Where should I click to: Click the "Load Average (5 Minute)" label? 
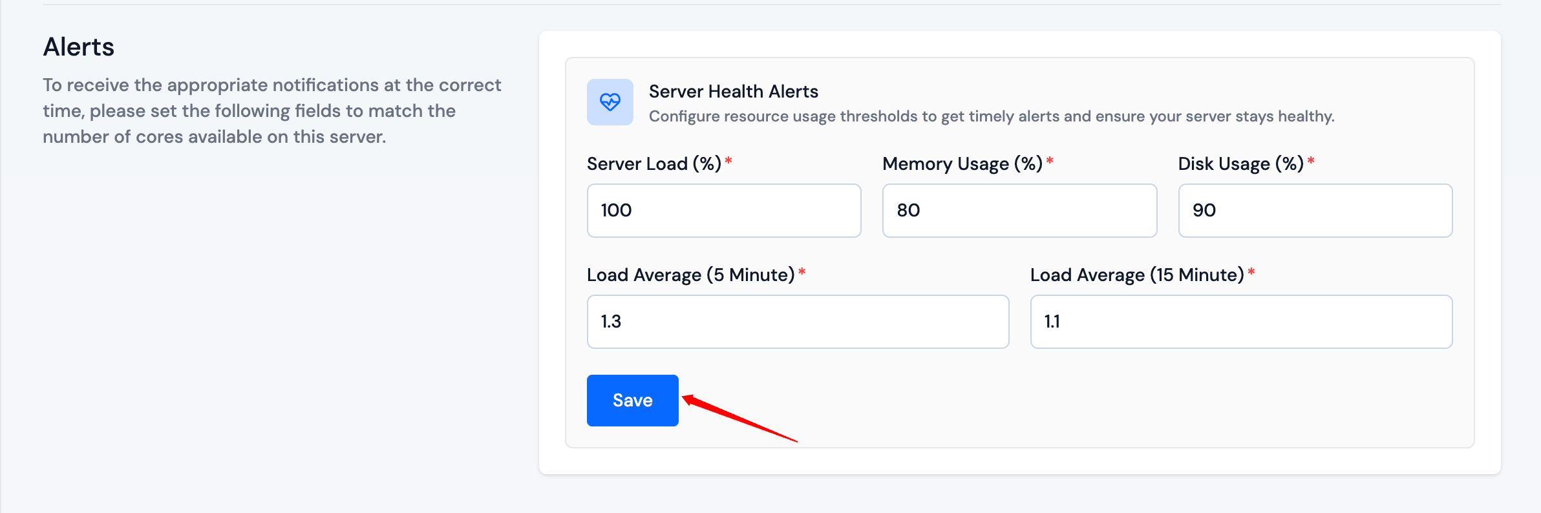[690, 275]
